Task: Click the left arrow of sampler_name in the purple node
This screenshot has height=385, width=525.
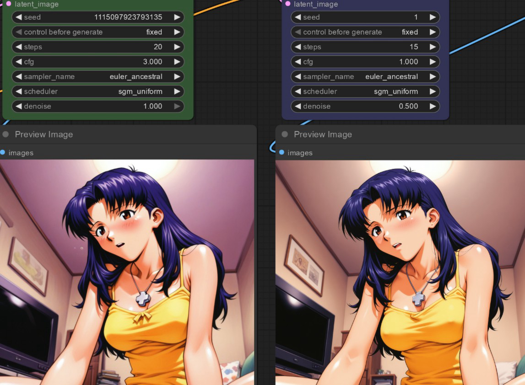Action: pyautogui.click(x=298, y=77)
